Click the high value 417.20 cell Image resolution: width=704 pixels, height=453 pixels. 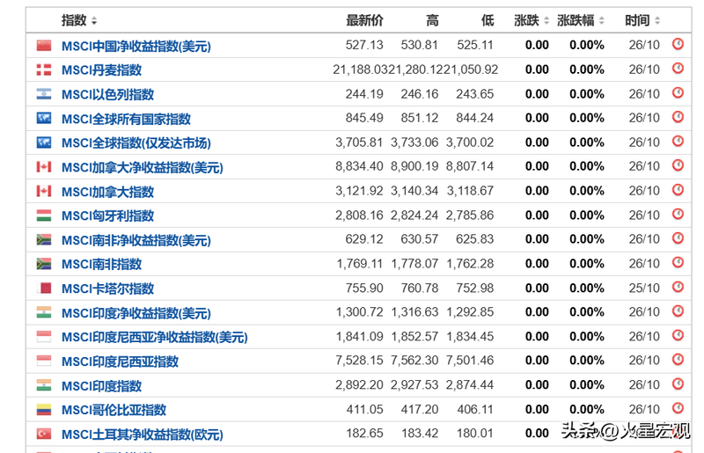420,409
